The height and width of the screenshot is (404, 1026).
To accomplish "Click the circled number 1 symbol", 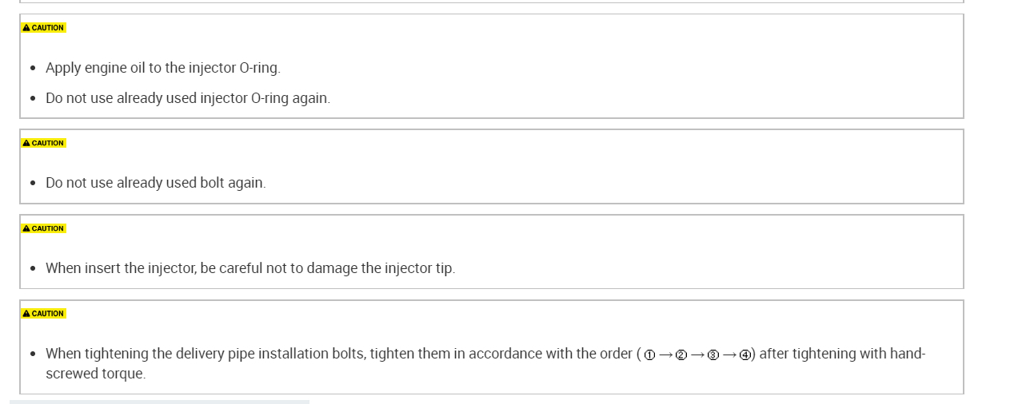I will tap(649, 355).
